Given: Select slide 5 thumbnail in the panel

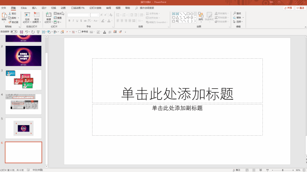Looking at the screenshot, I should (24, 128).
